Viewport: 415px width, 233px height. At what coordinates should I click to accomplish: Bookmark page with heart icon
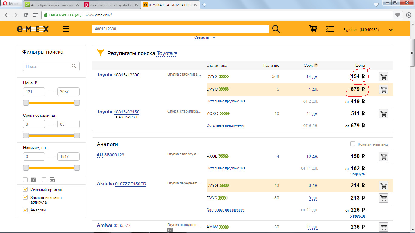coord(397,15)
